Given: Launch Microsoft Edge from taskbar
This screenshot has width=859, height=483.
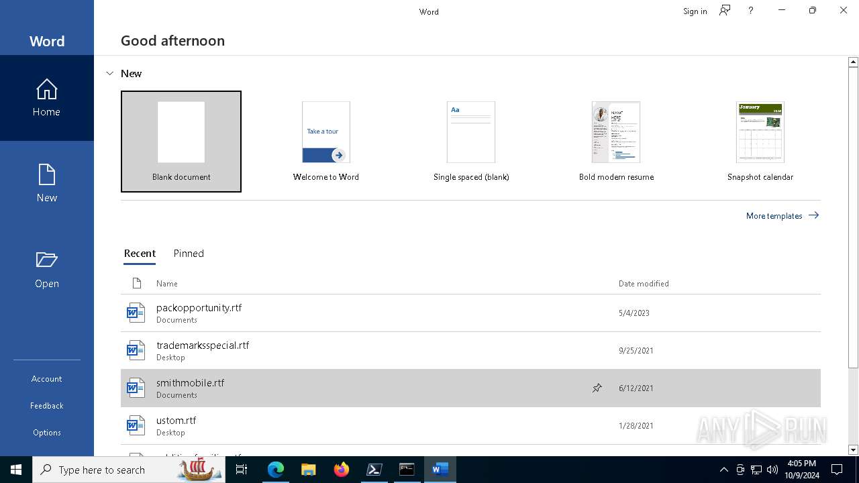Looking at the screenshot, I should tap(276, 470).
